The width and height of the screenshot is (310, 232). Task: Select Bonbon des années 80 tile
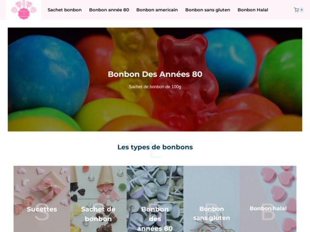(x=155, y=199)
